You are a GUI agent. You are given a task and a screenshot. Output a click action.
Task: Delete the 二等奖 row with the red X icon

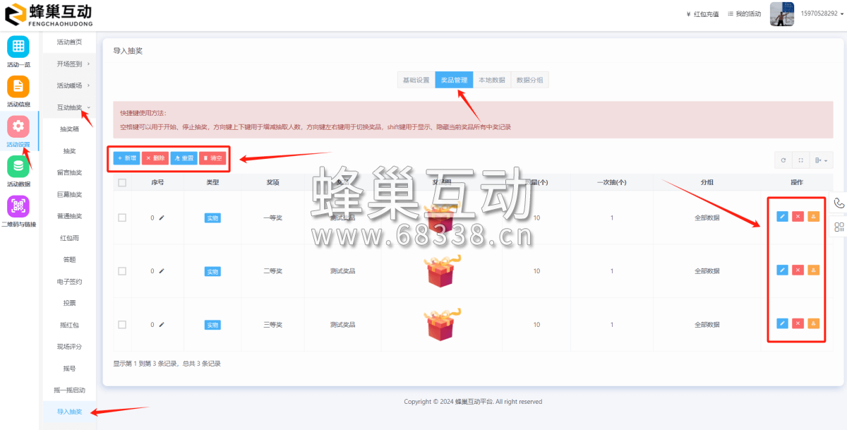tap(798, 270)
